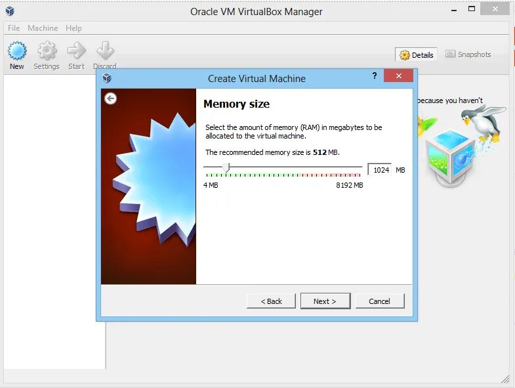Close the Create Virtual Machine dialog
Viewport: 515px width, 388px height.
click(x=398, y=76)
